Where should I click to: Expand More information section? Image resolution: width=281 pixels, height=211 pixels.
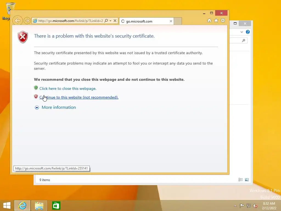point(37,107)
